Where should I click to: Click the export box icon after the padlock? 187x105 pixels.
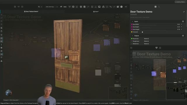coord(107,7)
